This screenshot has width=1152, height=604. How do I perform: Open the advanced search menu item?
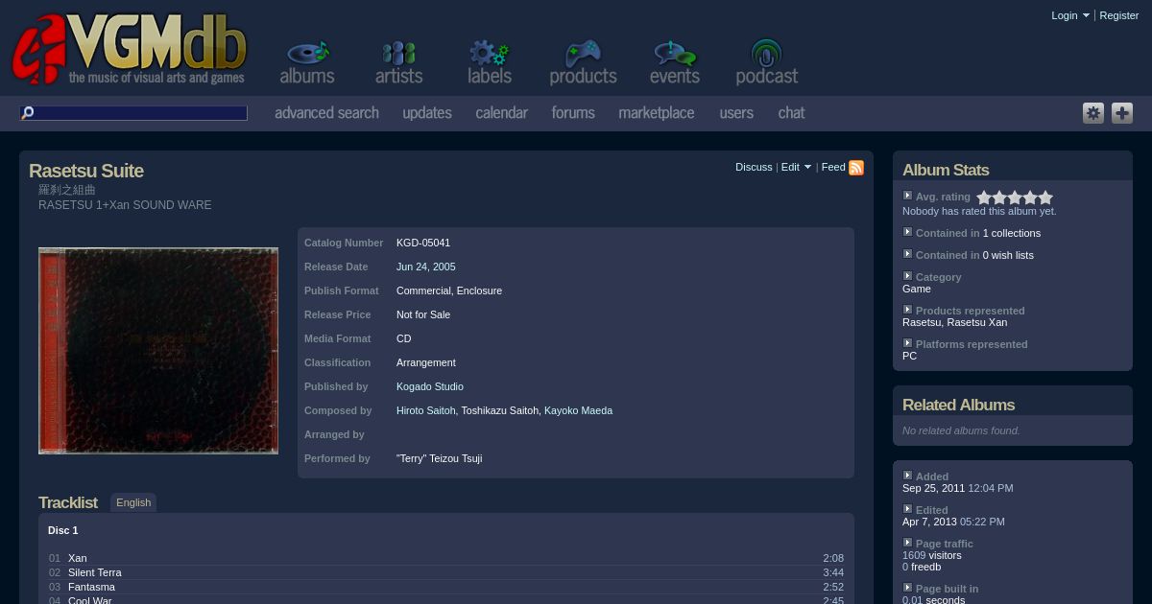click(x=326, y=113)
